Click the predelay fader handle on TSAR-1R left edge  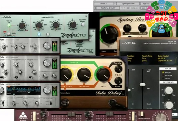[x=129, y=90]
